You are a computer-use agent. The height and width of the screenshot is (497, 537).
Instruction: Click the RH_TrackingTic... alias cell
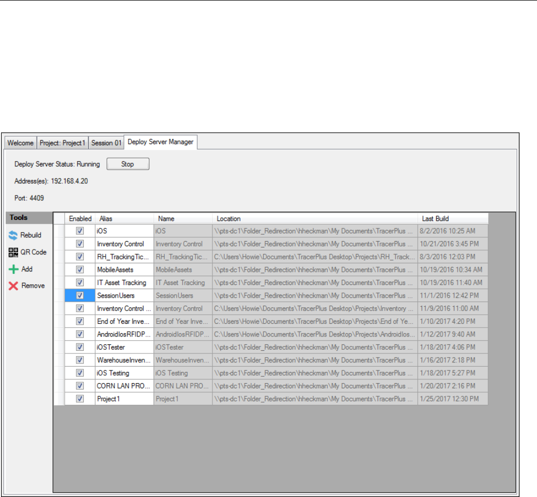click(x=124, y=257)
